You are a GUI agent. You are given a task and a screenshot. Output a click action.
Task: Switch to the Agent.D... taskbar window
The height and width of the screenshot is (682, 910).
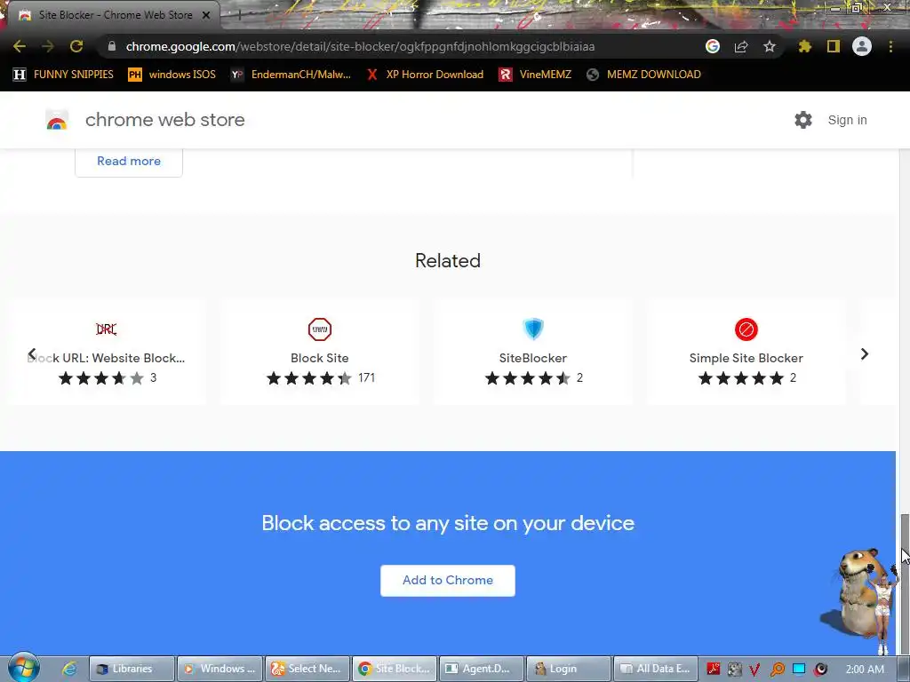(482, 669)
